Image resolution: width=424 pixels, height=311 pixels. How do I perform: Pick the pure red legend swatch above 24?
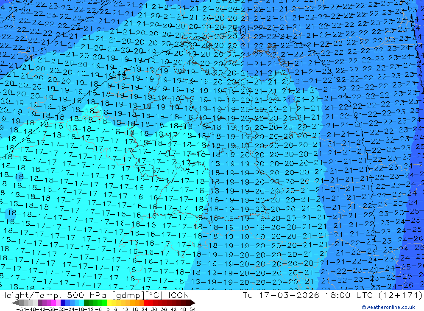click(146, 303)
